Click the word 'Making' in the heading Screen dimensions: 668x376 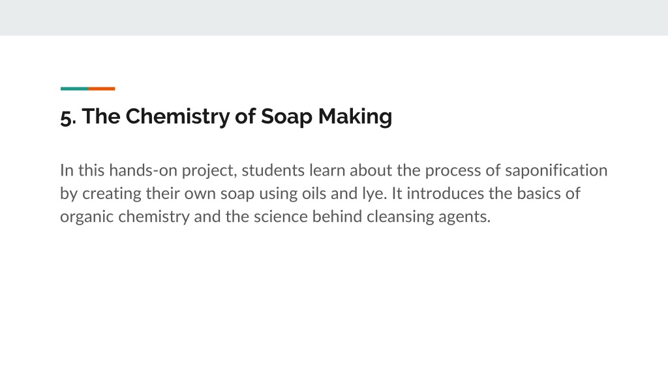[x=356, y=117]
